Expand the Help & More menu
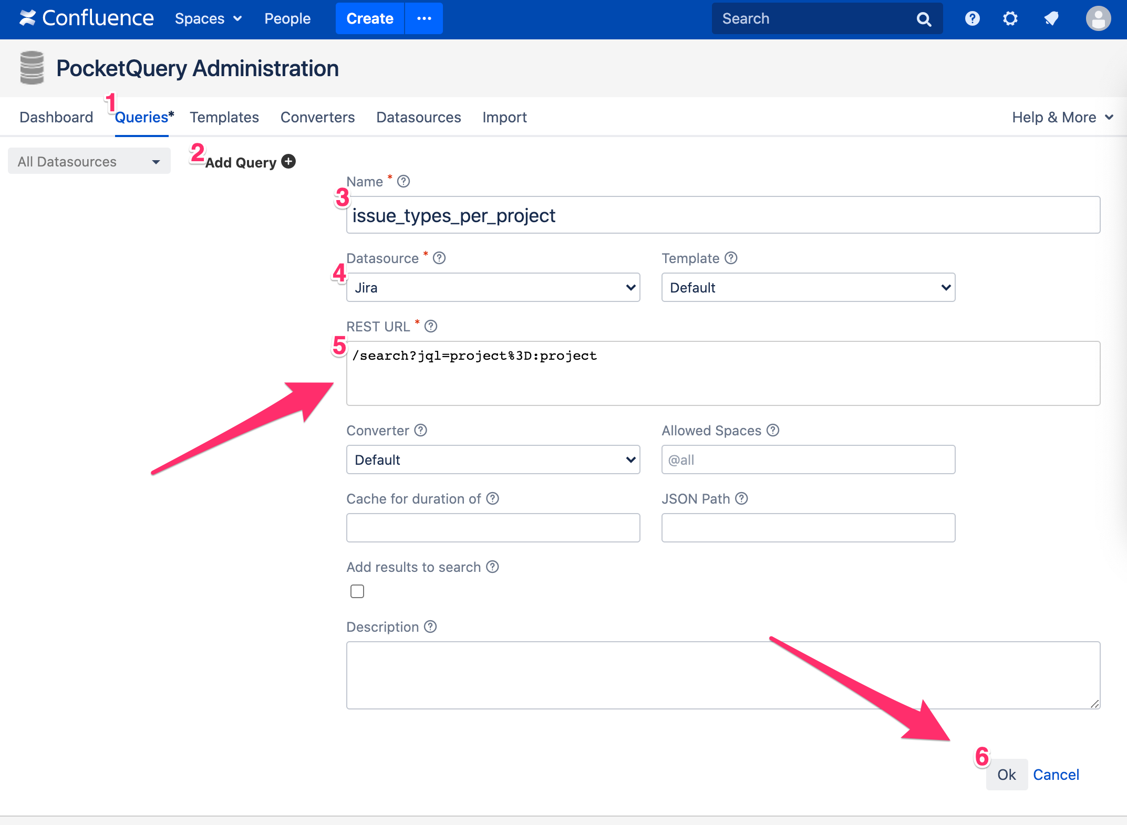Image resolution: width=1127 pixels, height=825 pixels. coord(1062,117)
